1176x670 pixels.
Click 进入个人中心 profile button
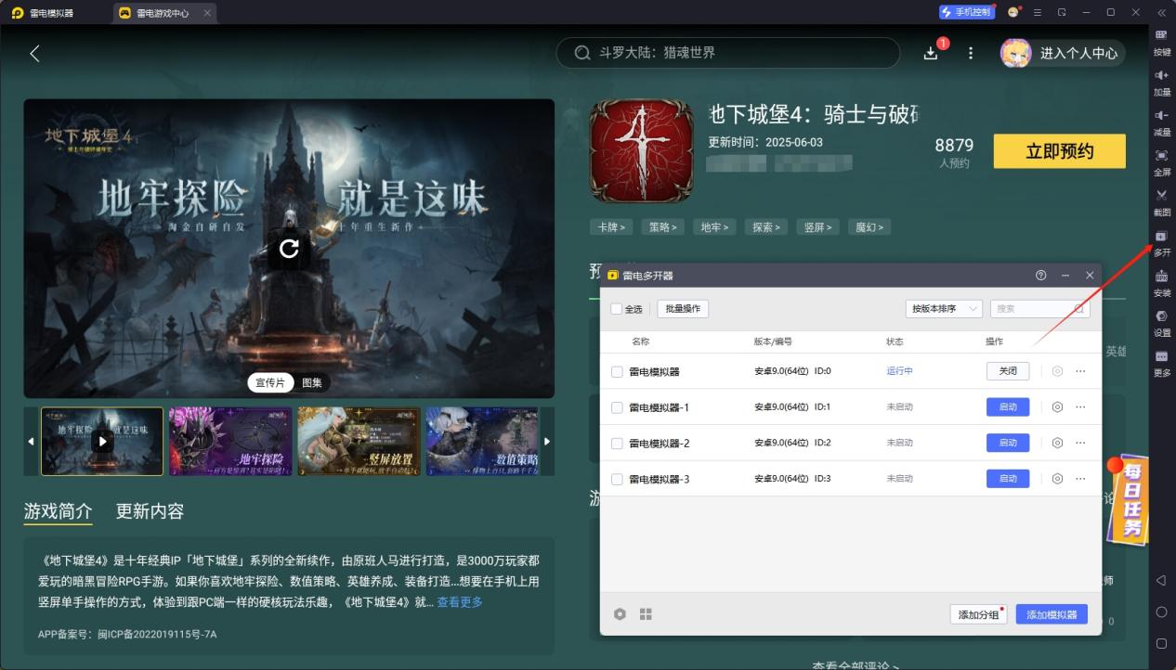(1063, 53)
